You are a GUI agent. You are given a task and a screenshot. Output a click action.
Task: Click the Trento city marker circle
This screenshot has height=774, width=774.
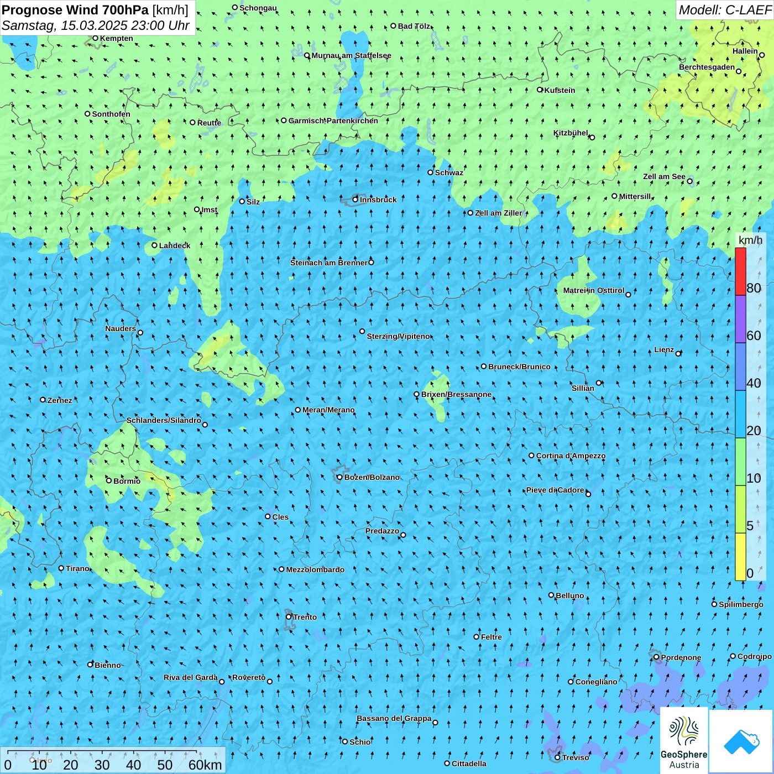click(x=289, y=617)
